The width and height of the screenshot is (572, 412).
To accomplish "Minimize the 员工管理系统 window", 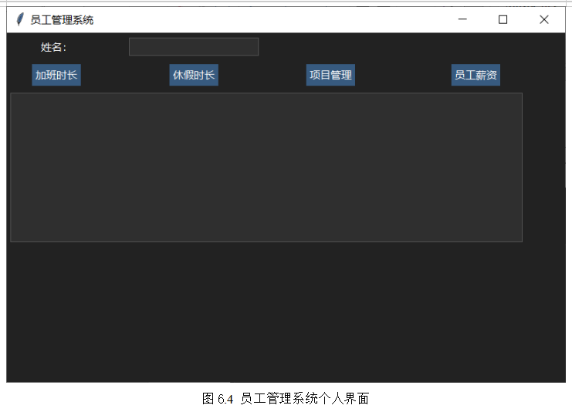I will pos(462,19).
